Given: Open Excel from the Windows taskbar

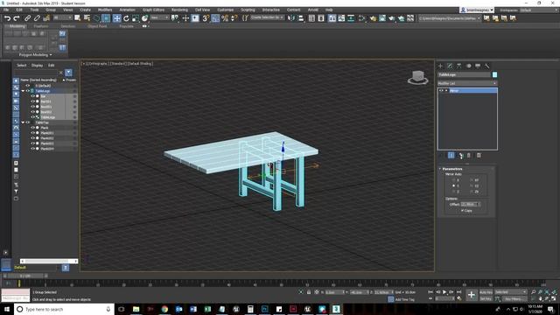Looking at the screenshot, I should tap(207, 309).
